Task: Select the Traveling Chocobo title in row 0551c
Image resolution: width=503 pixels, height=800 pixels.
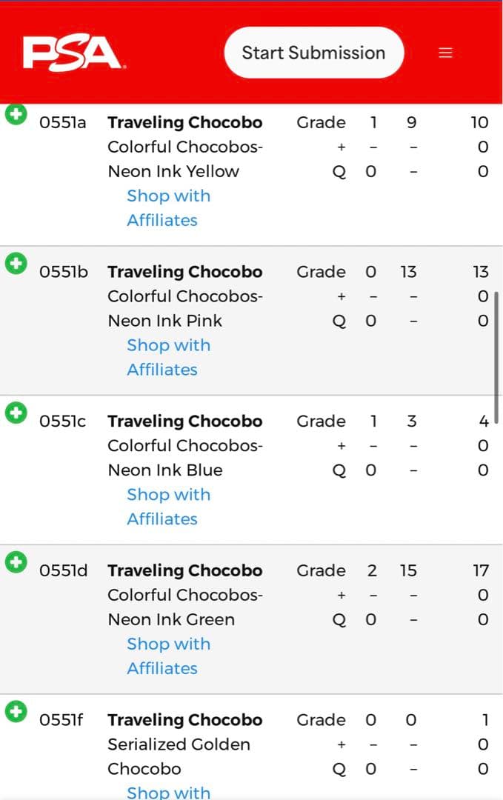Action: tap(184, 421)
